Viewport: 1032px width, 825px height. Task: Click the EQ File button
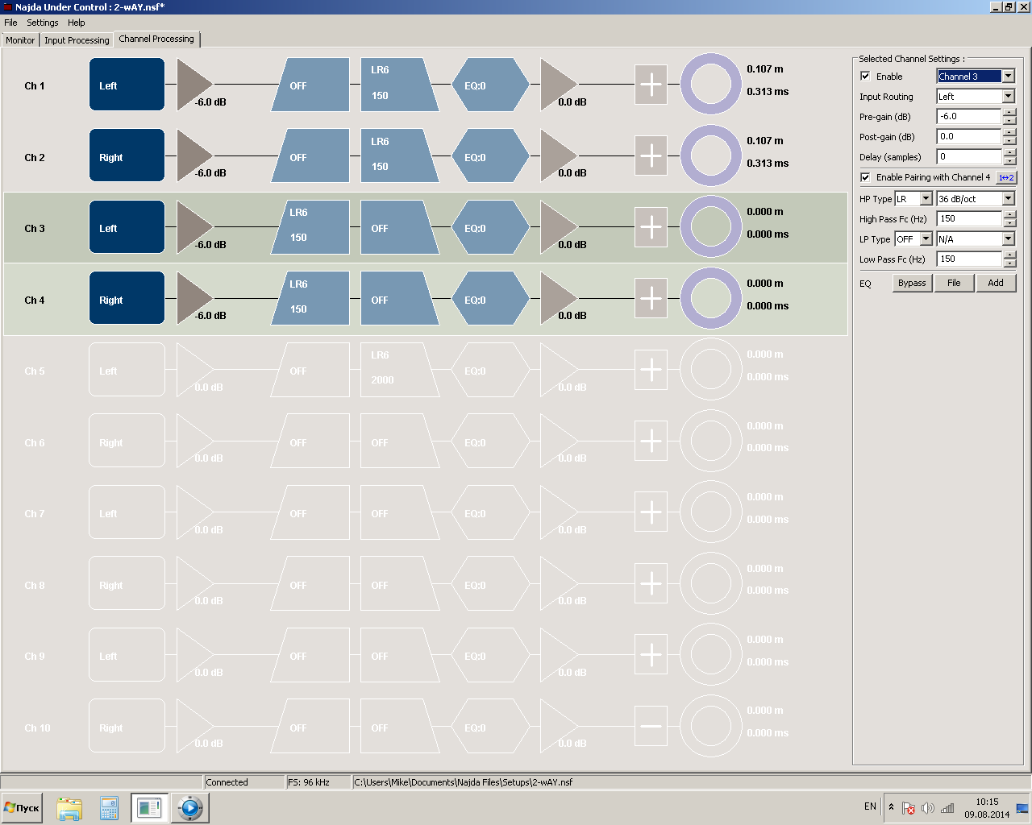coord(954,283)
